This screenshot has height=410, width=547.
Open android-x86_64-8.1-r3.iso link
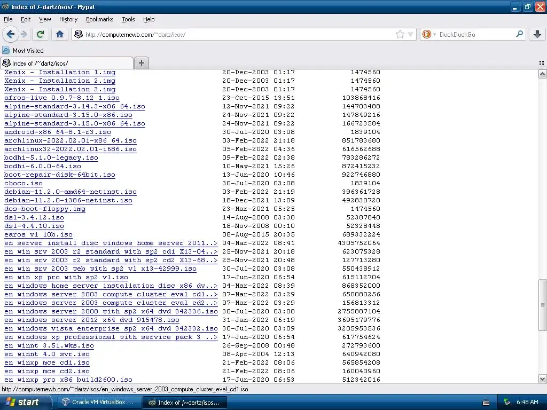click(58, 132)
